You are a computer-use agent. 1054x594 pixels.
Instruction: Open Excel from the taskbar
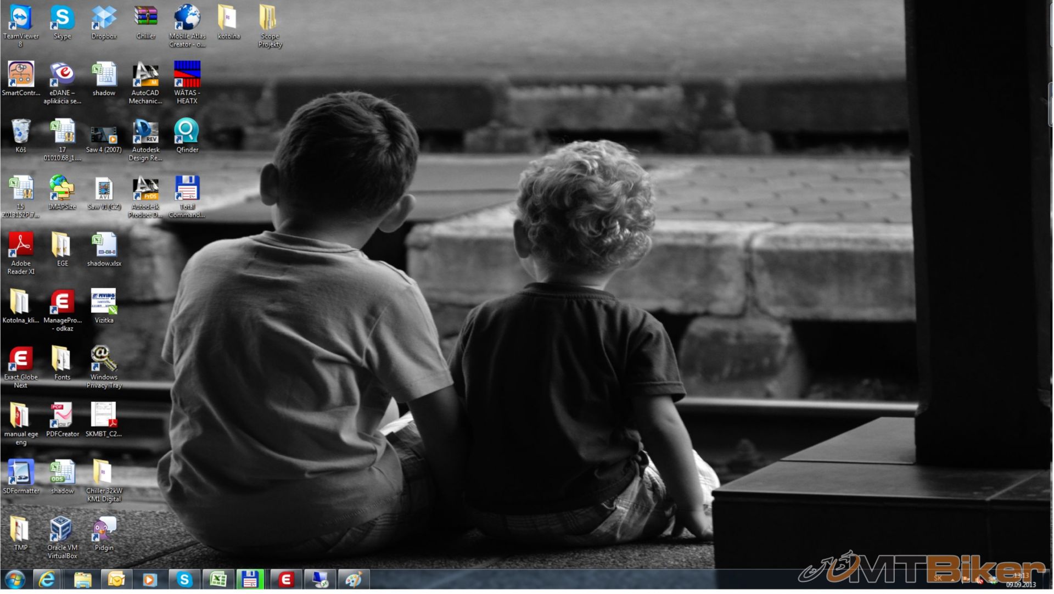coord(218,579)
